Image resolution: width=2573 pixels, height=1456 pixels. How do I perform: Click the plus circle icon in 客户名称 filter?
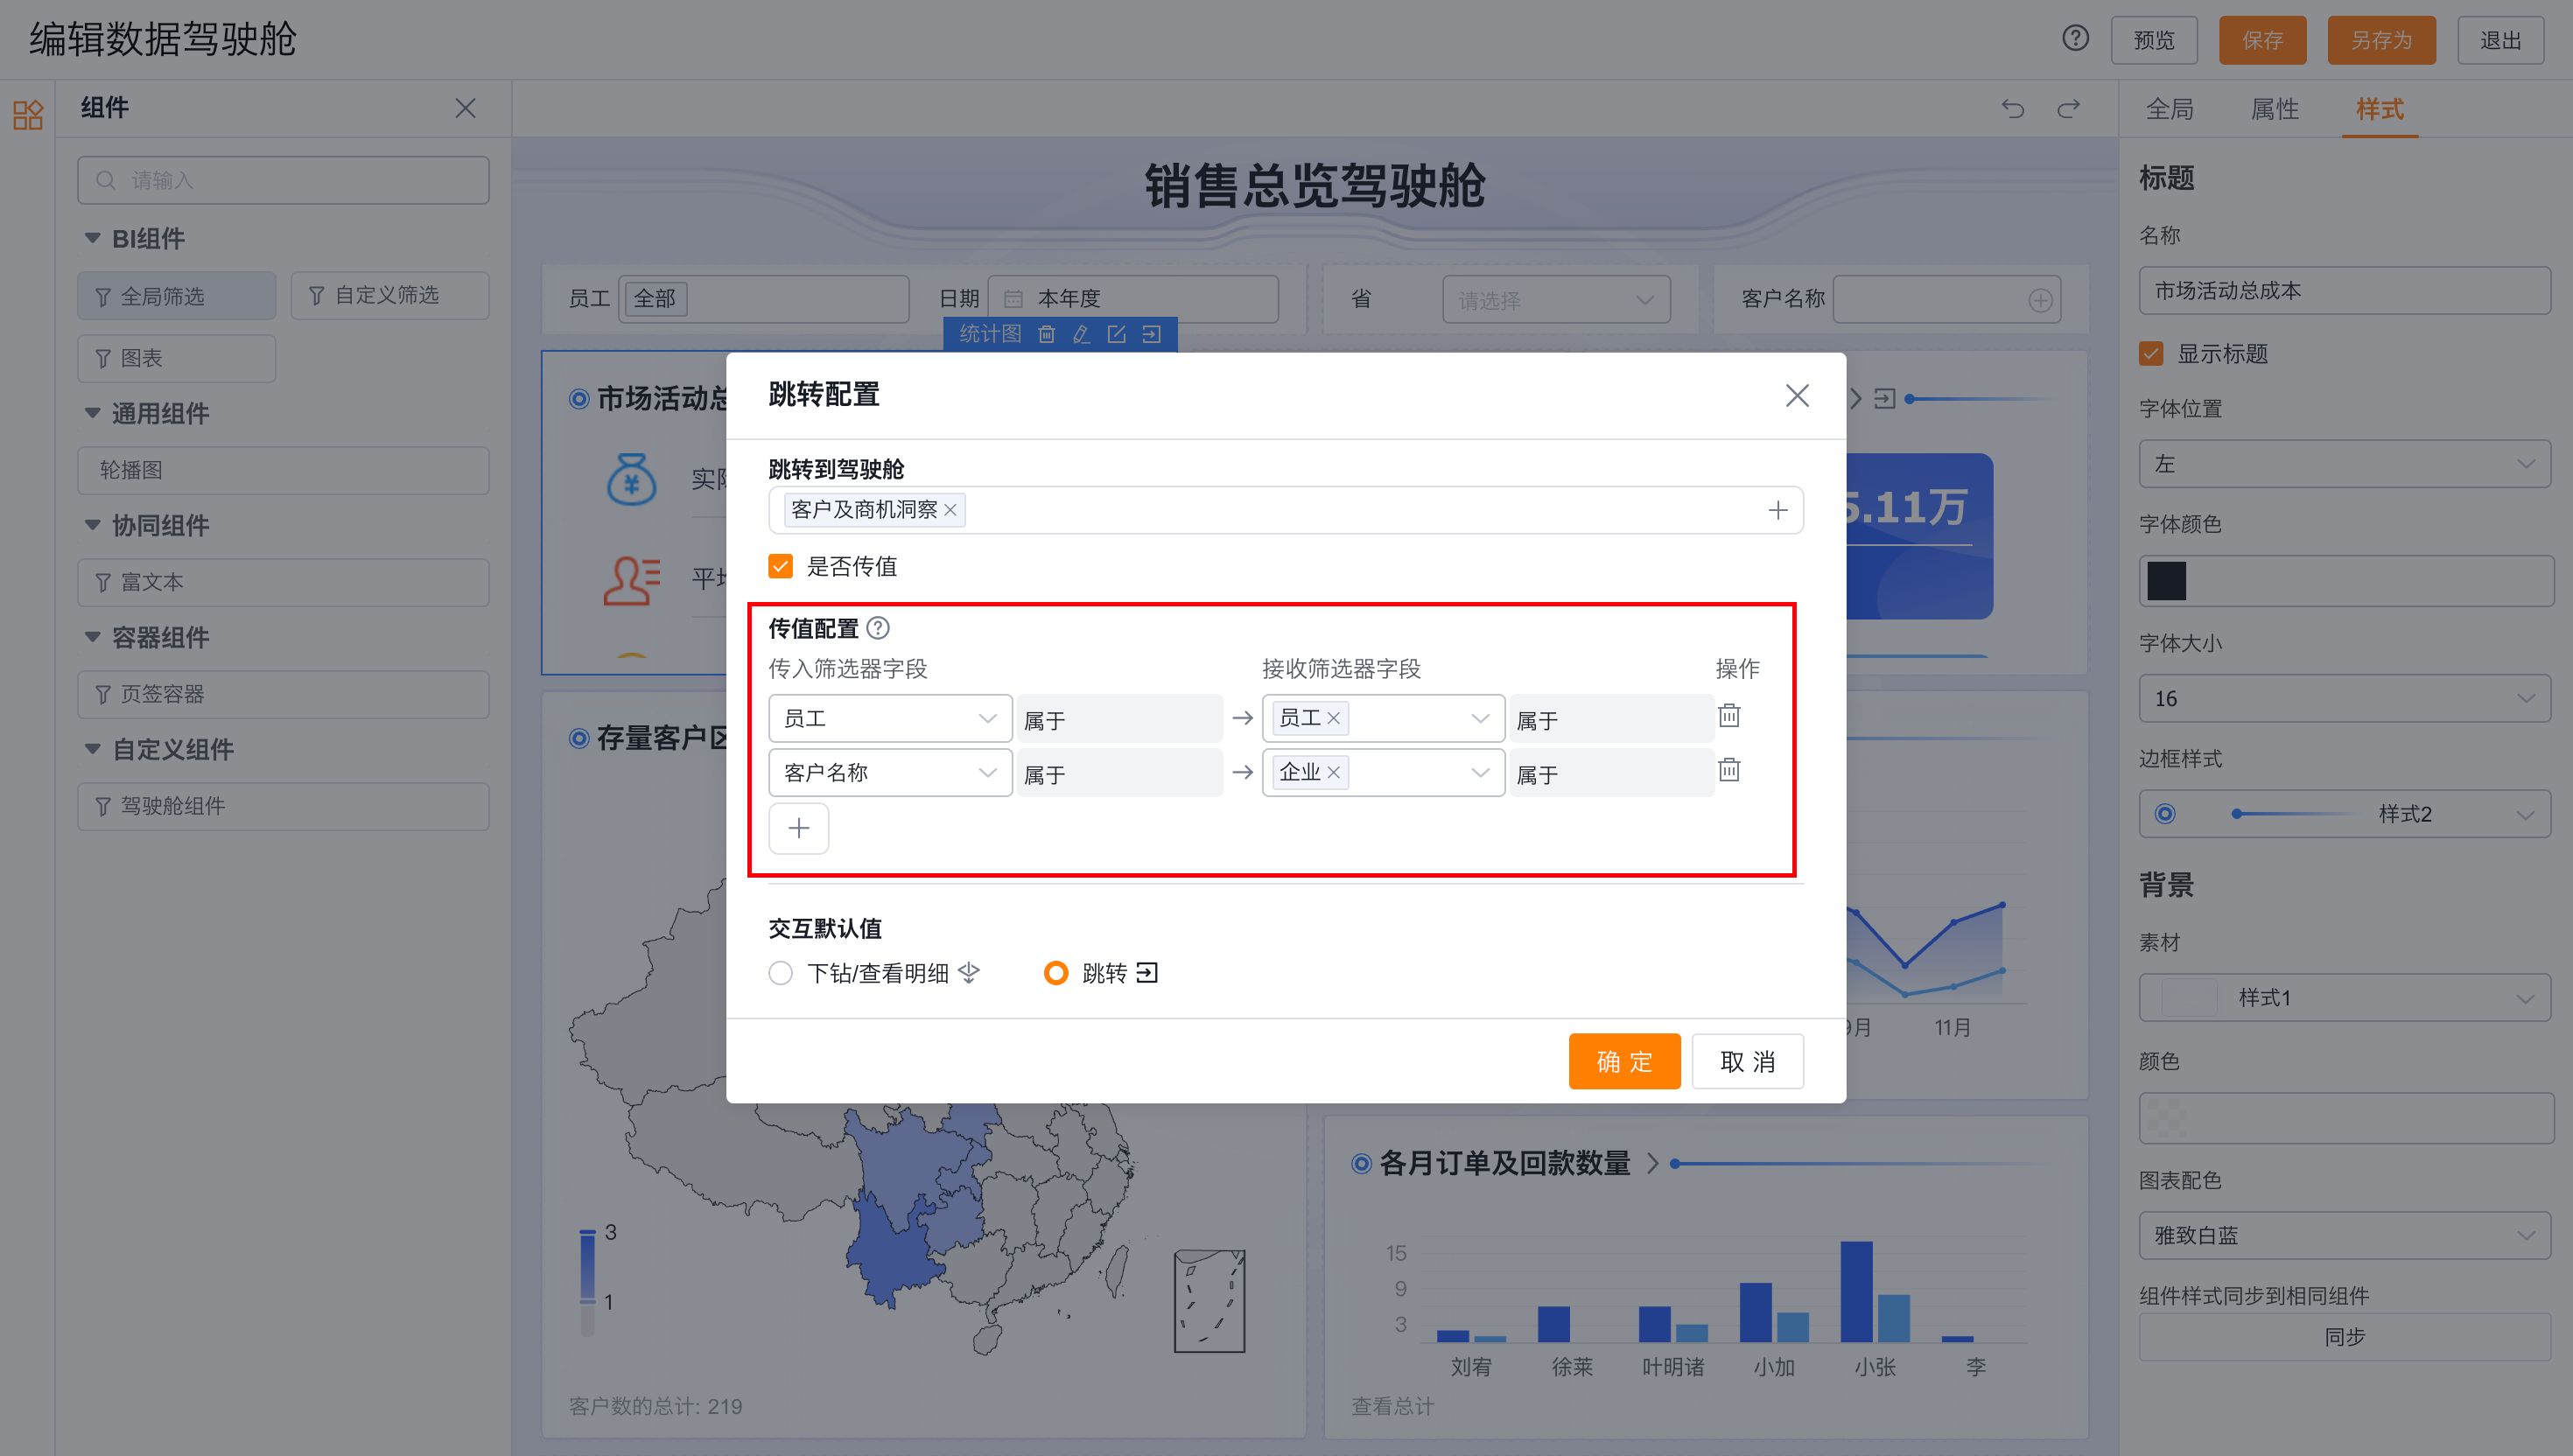pos(2040,300)
